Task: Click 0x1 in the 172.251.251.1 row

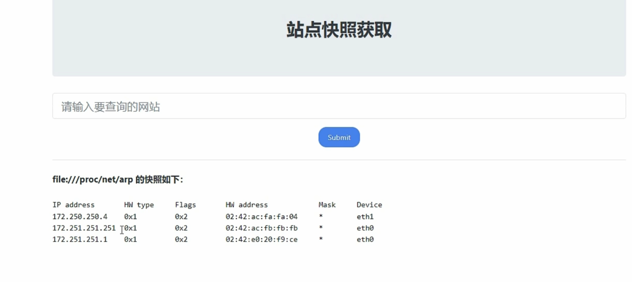Action: pyautogui.click(x=131, y=239)
